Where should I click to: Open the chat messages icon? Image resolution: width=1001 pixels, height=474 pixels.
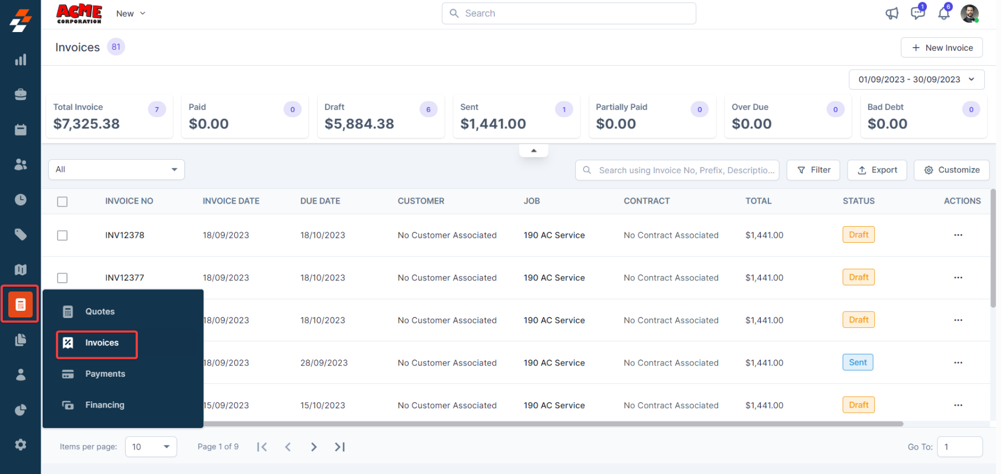917,13
